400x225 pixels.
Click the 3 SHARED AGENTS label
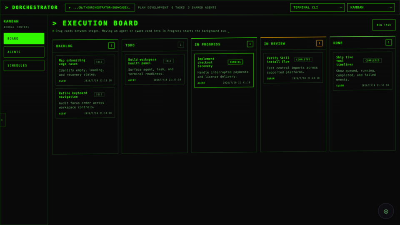tap(202, 7)
